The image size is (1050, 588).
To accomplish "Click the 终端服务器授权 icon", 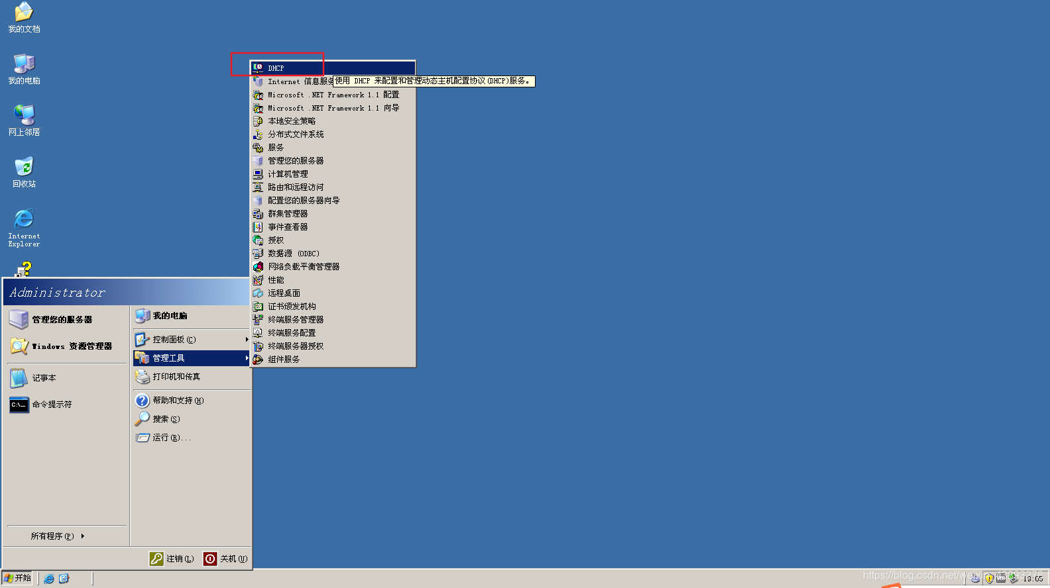I will [x=258, y=346].
